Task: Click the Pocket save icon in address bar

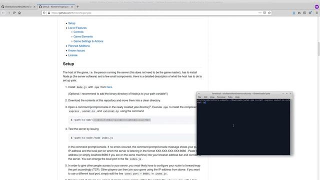Action: click(x=264, y=13)
